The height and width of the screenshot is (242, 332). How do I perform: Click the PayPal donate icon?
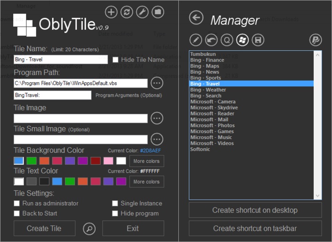pyautogui.click(x=315, y=40)
